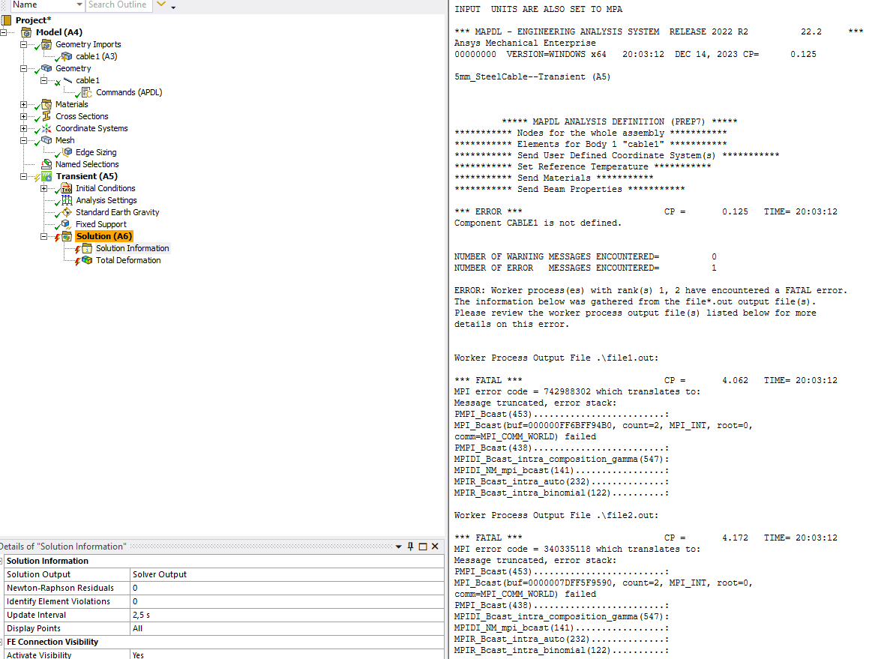Image resolution: width=881 pixels, height=659 pixels.
Task: Collapse the cable1 body node
Action: pyautogui.click(x=43, y=80)
